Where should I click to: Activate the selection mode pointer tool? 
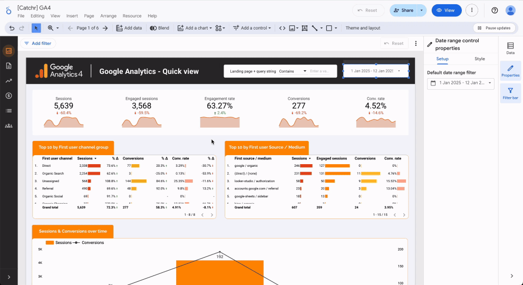click(36, 28)
